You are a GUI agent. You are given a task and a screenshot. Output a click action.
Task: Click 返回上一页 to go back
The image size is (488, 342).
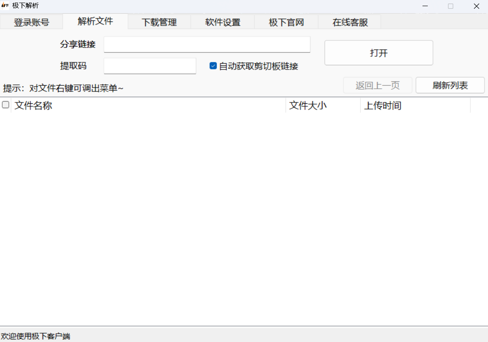pos(377,85)
